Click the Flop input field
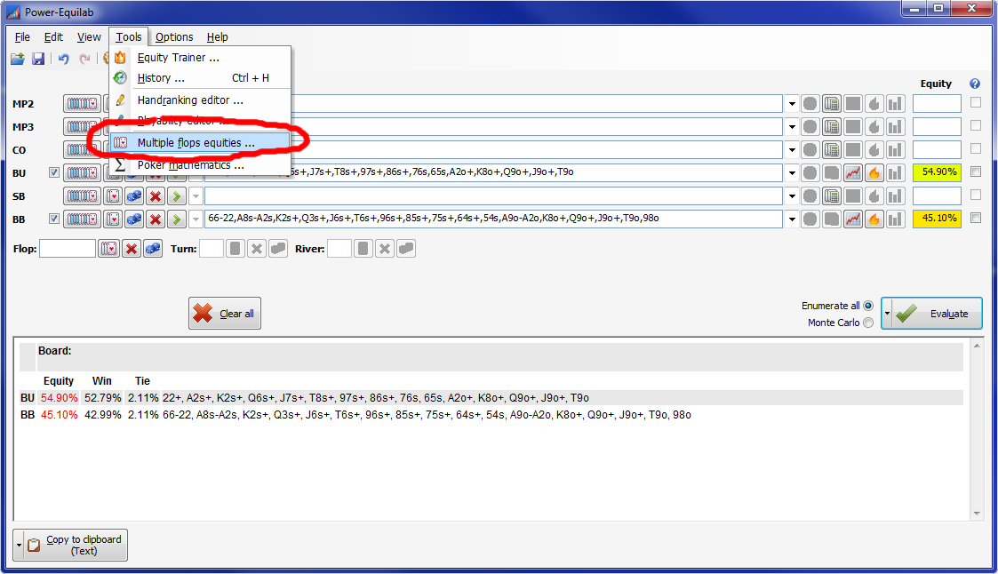Image resolution: width=998 pixels, height=574 pixels. [68, 248]
